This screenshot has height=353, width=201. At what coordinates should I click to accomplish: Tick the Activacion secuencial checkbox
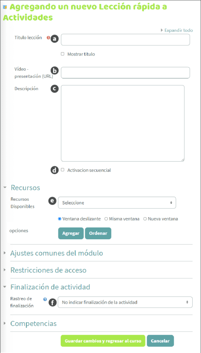tap(63, 170)
